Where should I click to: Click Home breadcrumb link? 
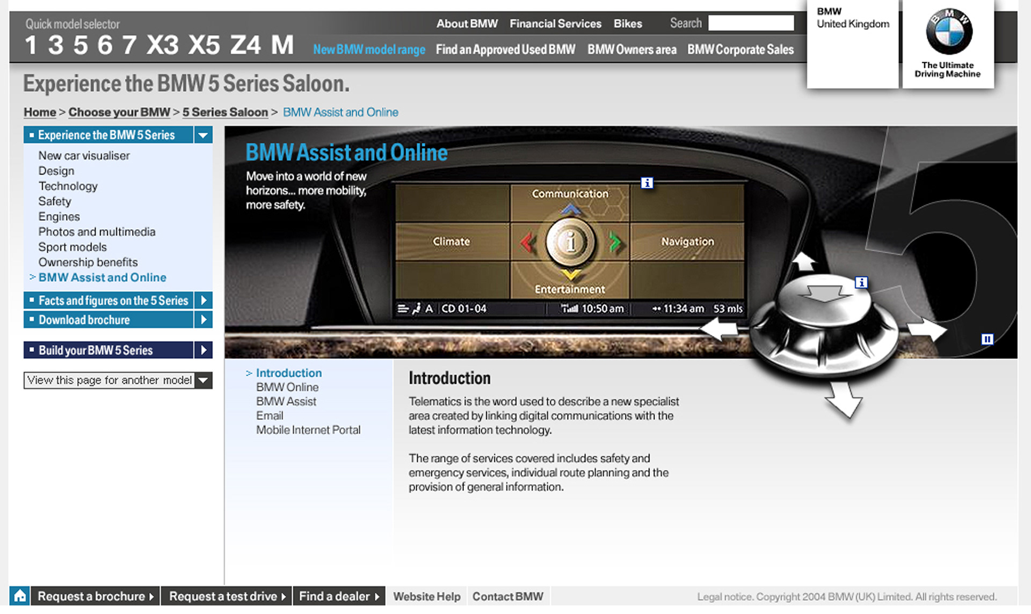coord(40,112)
